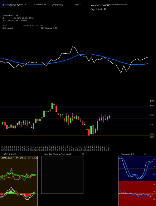Image resolution: width=156 pixels, height=206 pixels.
Task: Click the empty Intra Day Trading chart box
Action: 62,175
